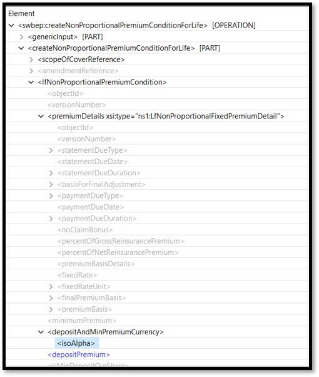Expand the paymentDueType element
The height and width of the screenshot is (377, 319).
(x=51, y=196)
